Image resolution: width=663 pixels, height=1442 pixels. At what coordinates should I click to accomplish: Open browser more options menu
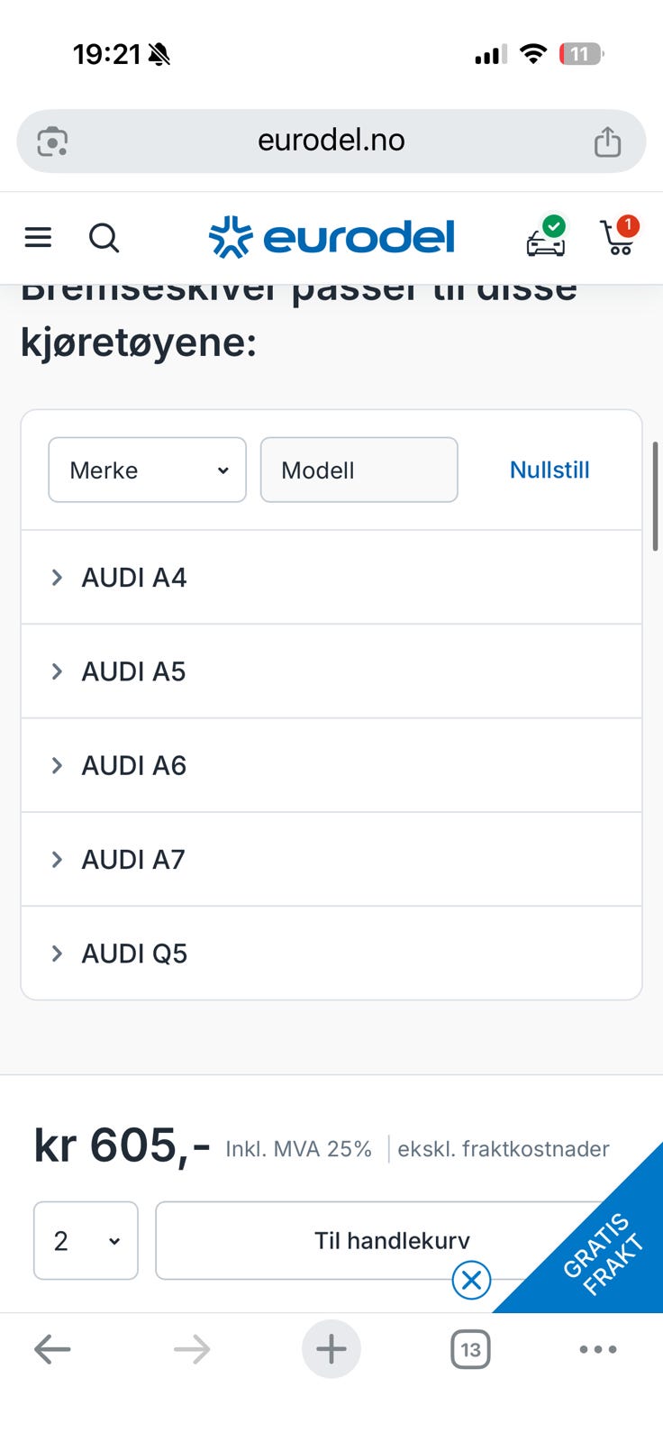(x=598, y=1349)
